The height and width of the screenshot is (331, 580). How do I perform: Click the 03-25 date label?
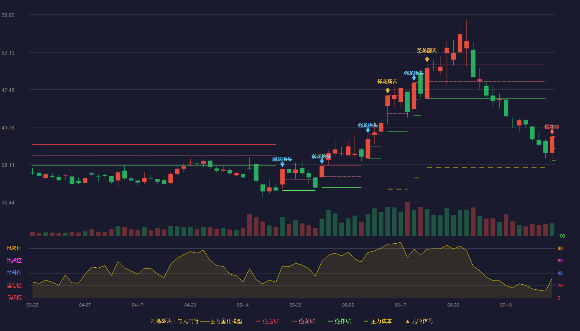[x=32, y=305]
